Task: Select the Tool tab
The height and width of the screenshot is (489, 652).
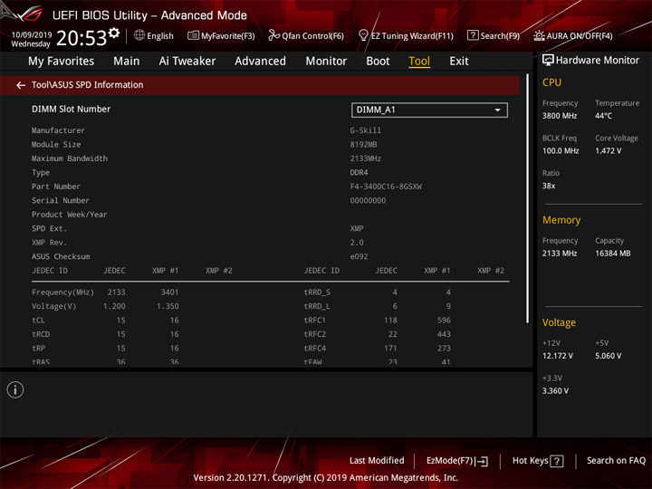Action: (x=419, y=62)
